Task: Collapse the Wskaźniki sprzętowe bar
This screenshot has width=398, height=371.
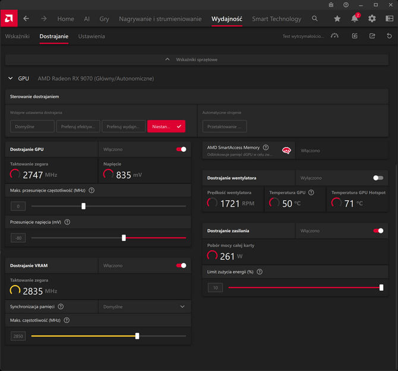Action: coord(197,59)
